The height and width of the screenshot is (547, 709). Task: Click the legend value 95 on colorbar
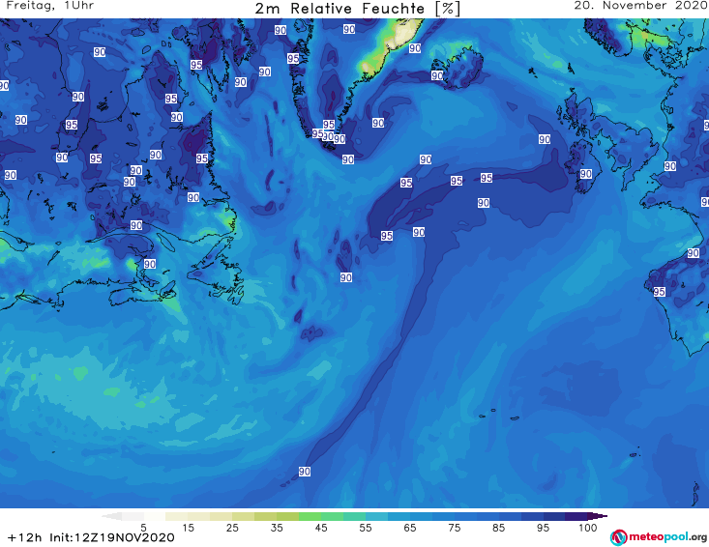(x=543, y=528)
